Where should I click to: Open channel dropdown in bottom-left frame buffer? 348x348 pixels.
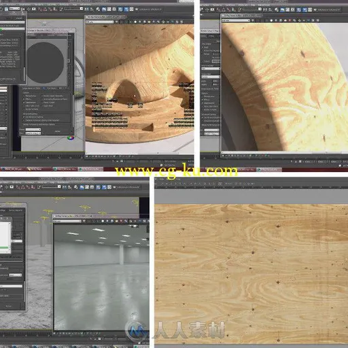(67, 221)
